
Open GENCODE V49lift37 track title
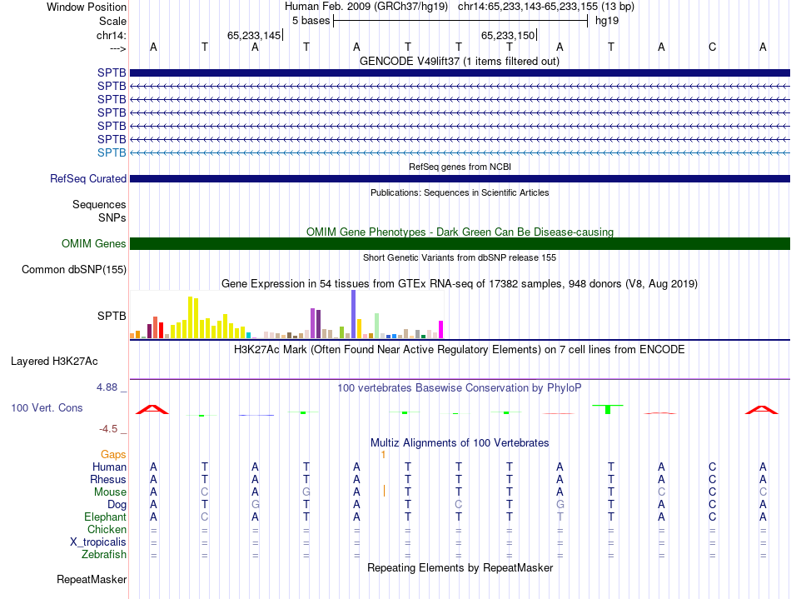[459, 61]
